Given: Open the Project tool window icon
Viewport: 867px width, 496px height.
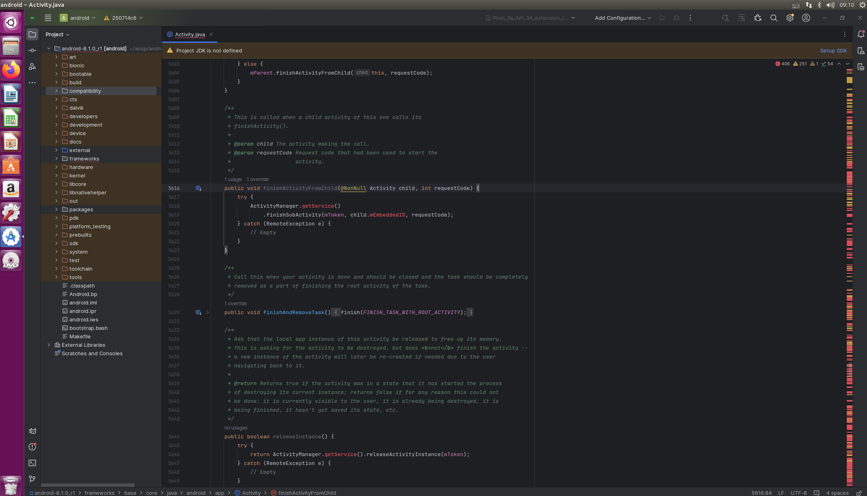Looking at the screenshot, I should (32, 34).
